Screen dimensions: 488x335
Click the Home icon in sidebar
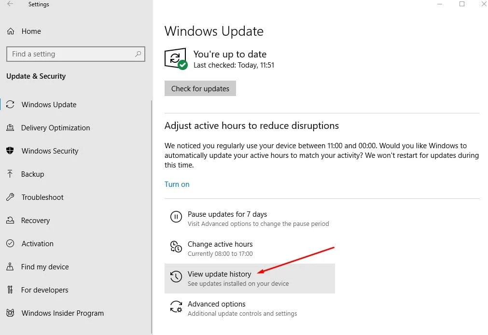pyautogui.click(x=11, y=31)
